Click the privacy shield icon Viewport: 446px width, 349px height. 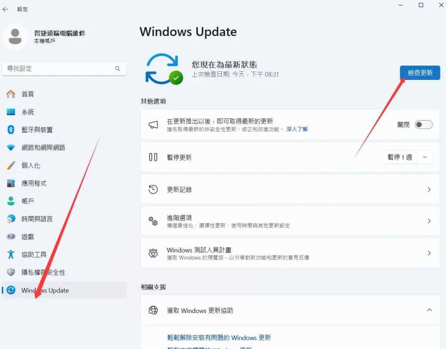click(x=11, y=273)
